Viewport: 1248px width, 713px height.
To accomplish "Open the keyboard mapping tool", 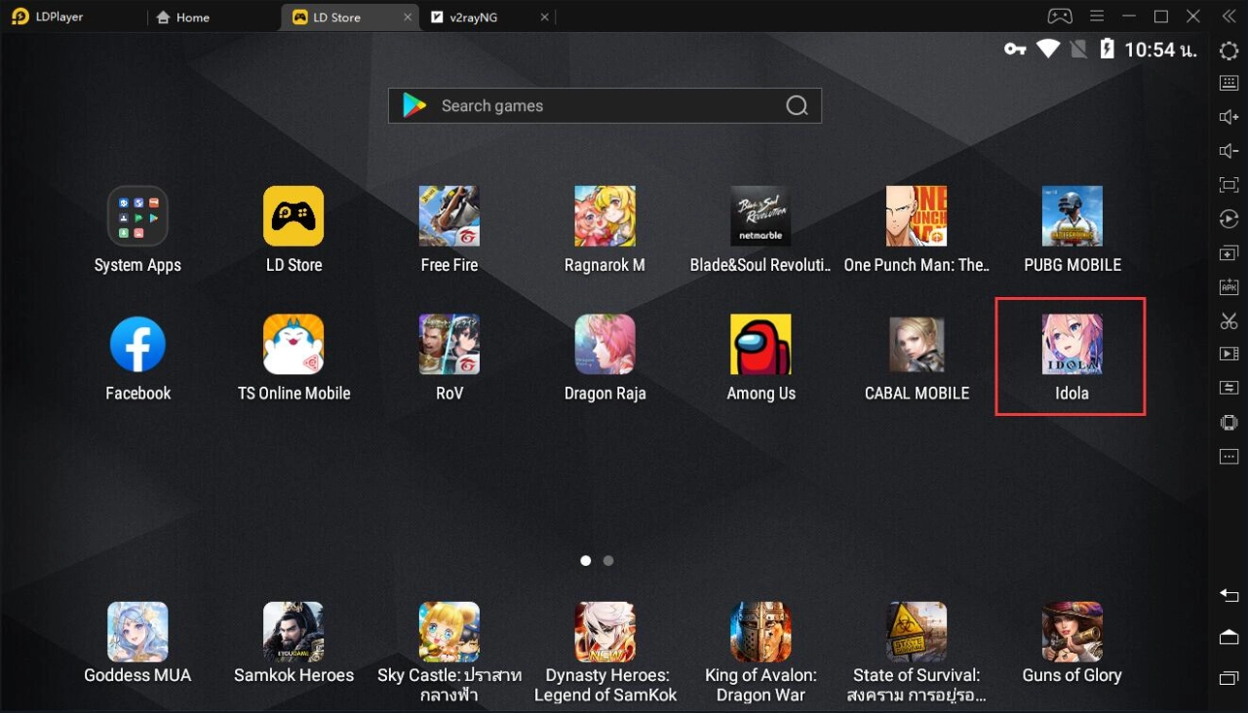I will click(1228, 83).
